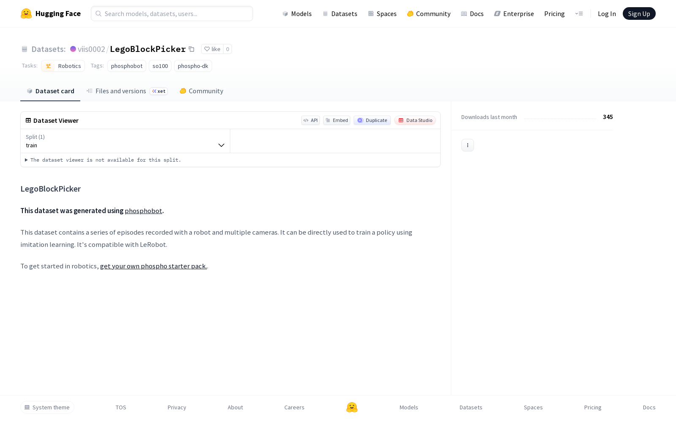Click the Hugging Face emoji in footer
This screenshot has height=422, width=676.
point(352,407)
